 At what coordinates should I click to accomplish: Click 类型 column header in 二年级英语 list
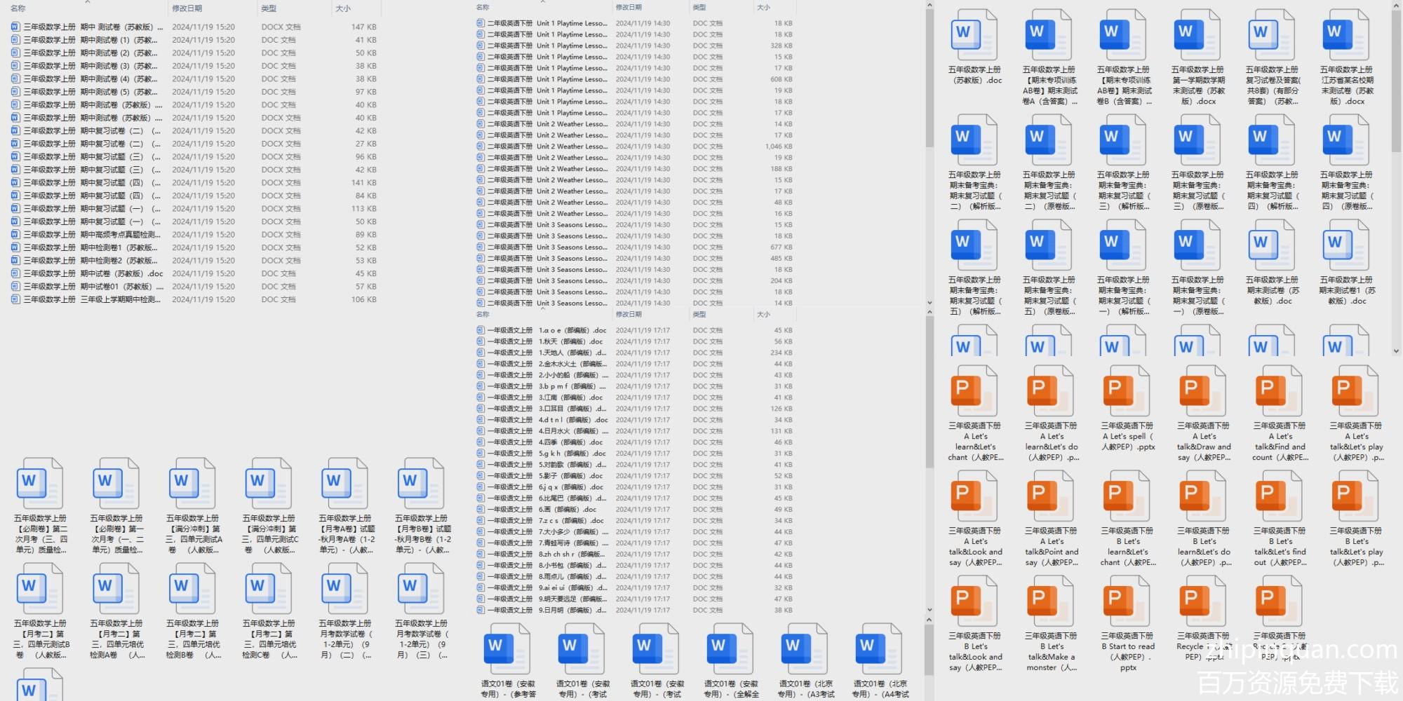pyautogui.click(x=699, y=7)
